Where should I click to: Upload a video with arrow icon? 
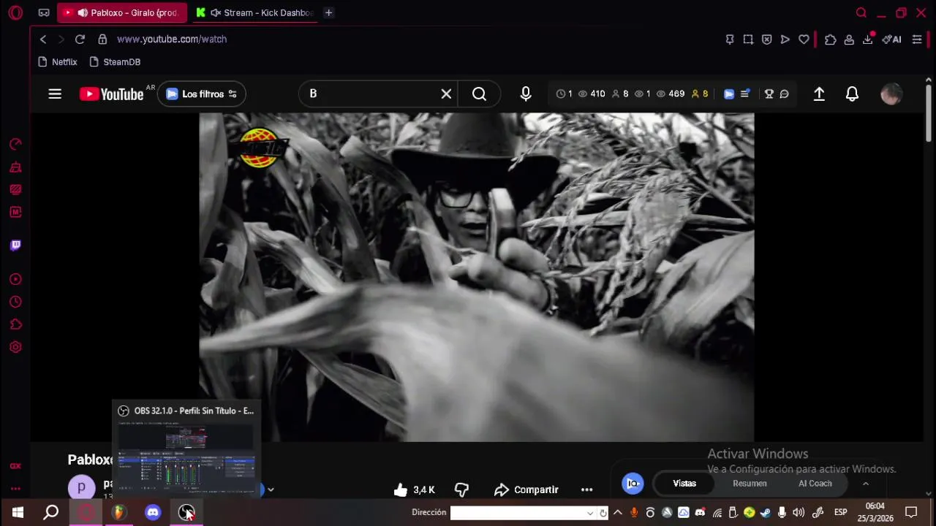coord(819,94)
